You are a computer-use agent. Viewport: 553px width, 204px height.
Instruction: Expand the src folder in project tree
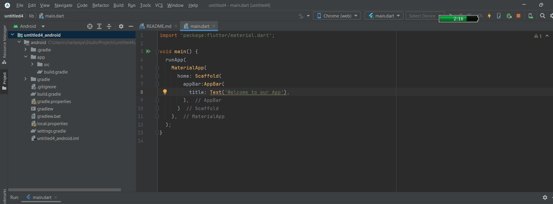(33, 65)
